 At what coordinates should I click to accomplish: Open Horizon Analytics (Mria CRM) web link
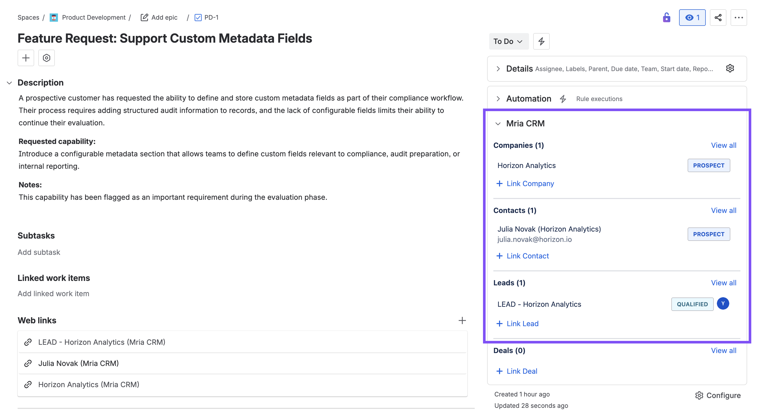click(x=88, y=385)
